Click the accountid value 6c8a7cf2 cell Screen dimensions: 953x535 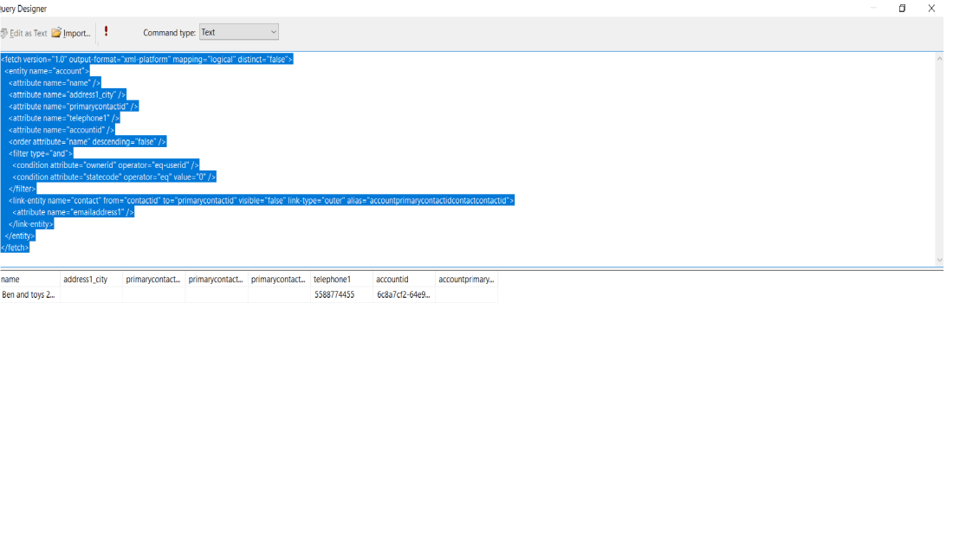(403, 294)
